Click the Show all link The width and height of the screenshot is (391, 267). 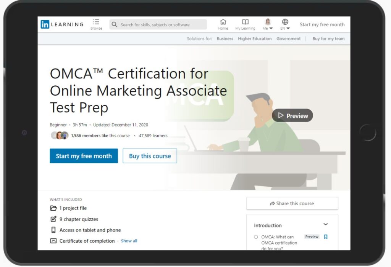point(129,241)
